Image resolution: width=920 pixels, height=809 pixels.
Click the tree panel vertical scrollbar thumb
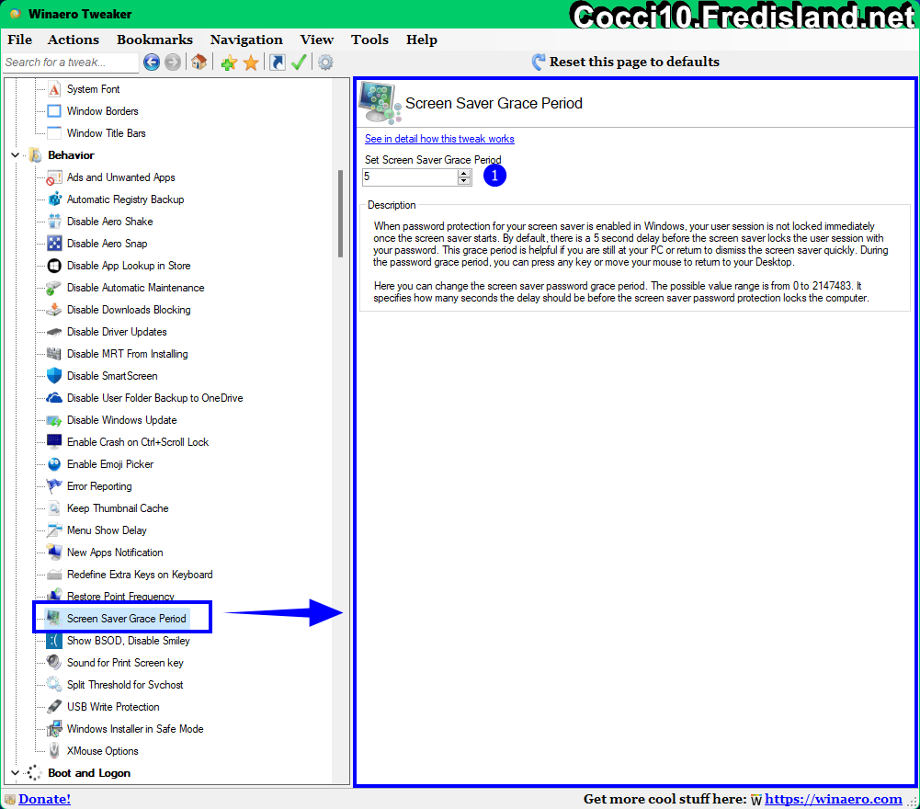click(340, 213)
